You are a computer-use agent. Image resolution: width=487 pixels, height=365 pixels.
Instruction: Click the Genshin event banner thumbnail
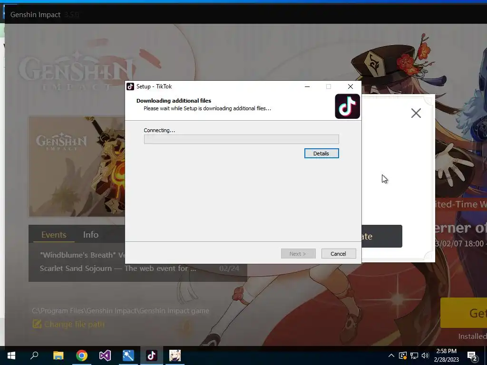(77, 167)
